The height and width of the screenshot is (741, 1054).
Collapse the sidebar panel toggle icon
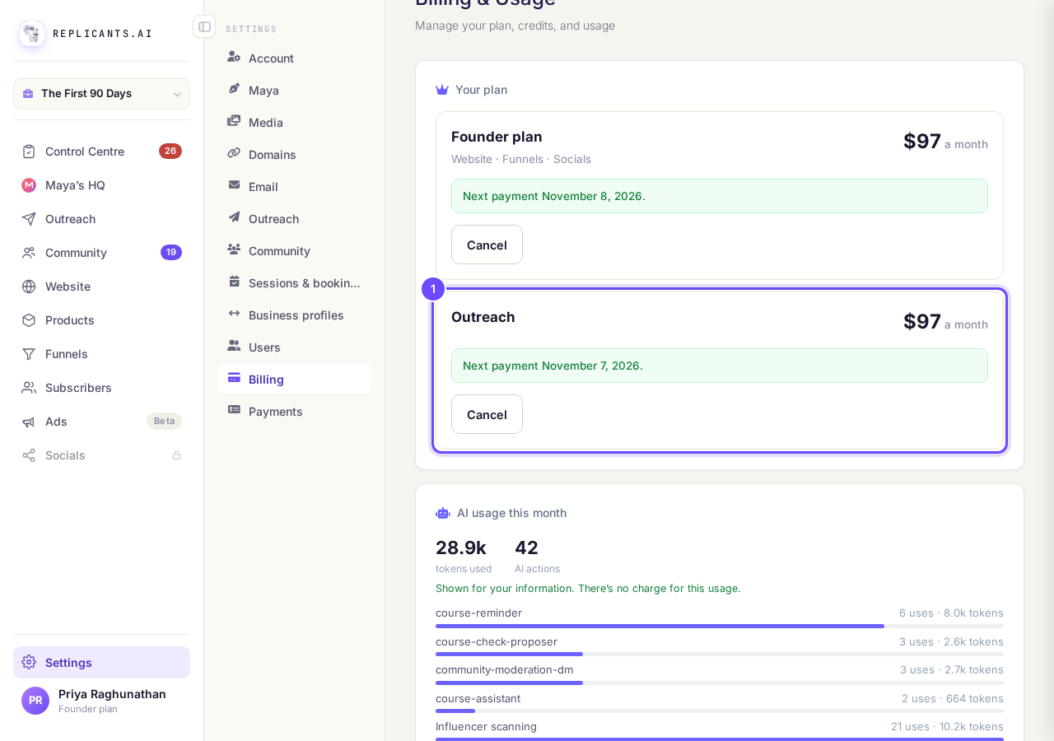(204, 26)
